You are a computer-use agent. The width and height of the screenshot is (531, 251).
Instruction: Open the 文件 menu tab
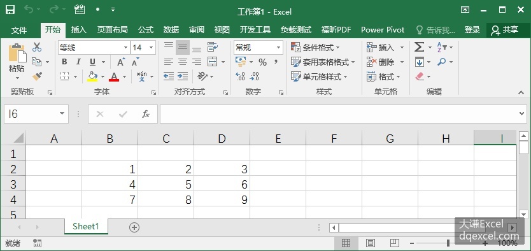19,30
